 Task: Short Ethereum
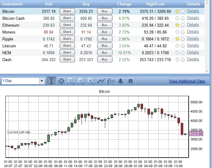click(x=67, y=25)
